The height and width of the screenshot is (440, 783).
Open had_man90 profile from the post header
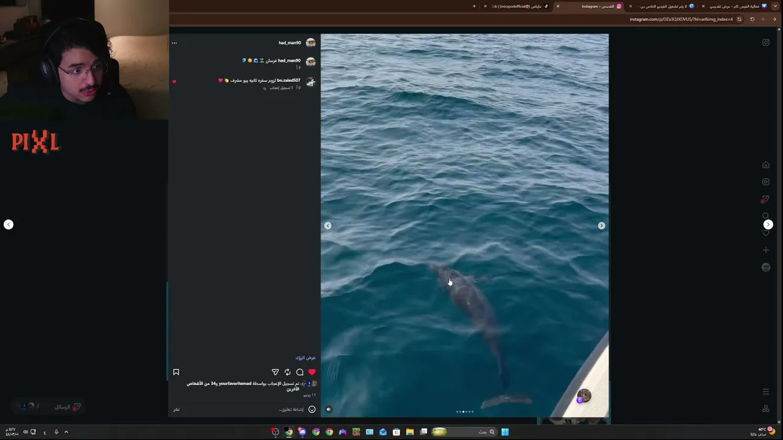tap(290, 43)
